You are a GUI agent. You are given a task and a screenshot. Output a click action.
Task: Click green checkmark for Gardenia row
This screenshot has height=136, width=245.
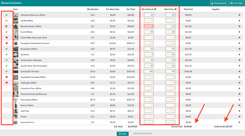pyautogui.click(x=6, y=54)
